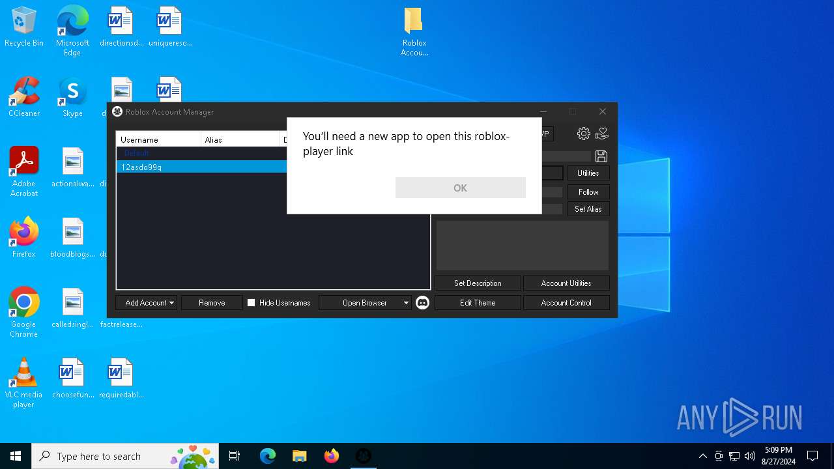Screen dimensions: 834x469
Task: Expand the Add Account dropdown
Action: (x=171, y=303)
